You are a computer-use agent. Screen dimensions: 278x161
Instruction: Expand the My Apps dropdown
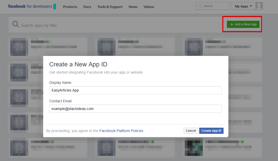(243, 6)
